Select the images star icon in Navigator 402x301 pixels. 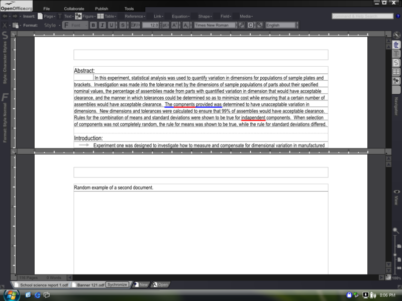tap(396, 80)
